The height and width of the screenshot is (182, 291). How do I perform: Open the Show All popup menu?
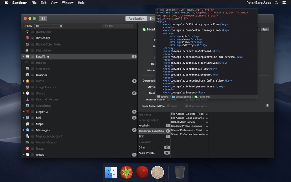(x=48, y=26)
